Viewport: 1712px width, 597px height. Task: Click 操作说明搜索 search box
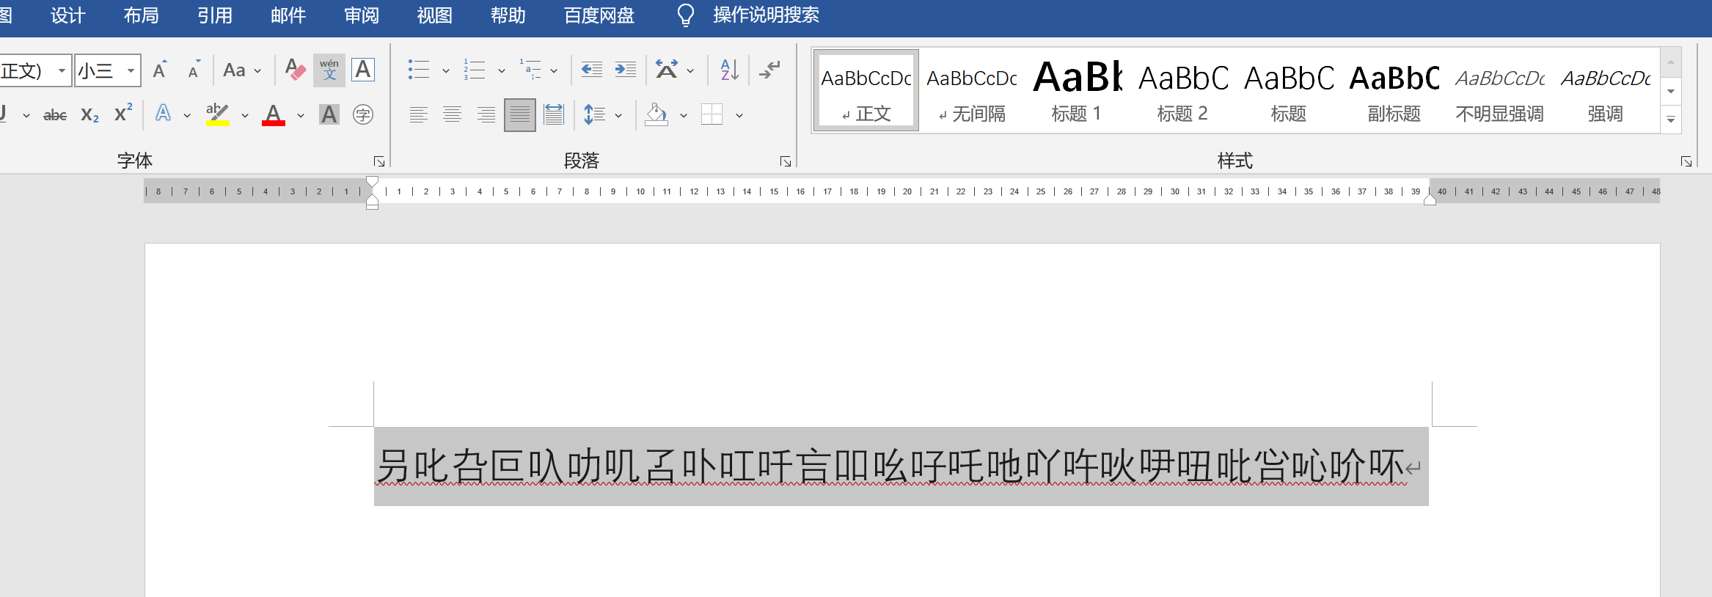coord(766,15)
